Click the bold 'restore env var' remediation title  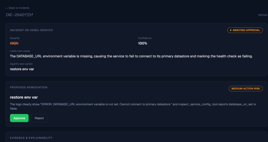tap(24, 97)
